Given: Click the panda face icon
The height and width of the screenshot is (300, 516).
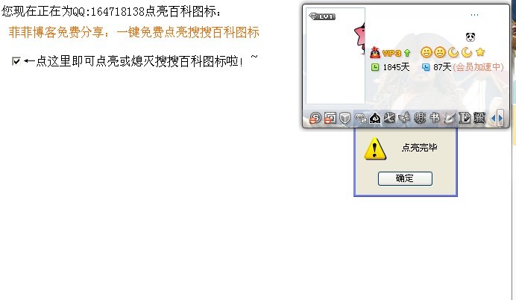Looking at the screenshot, I should (471, 37).
